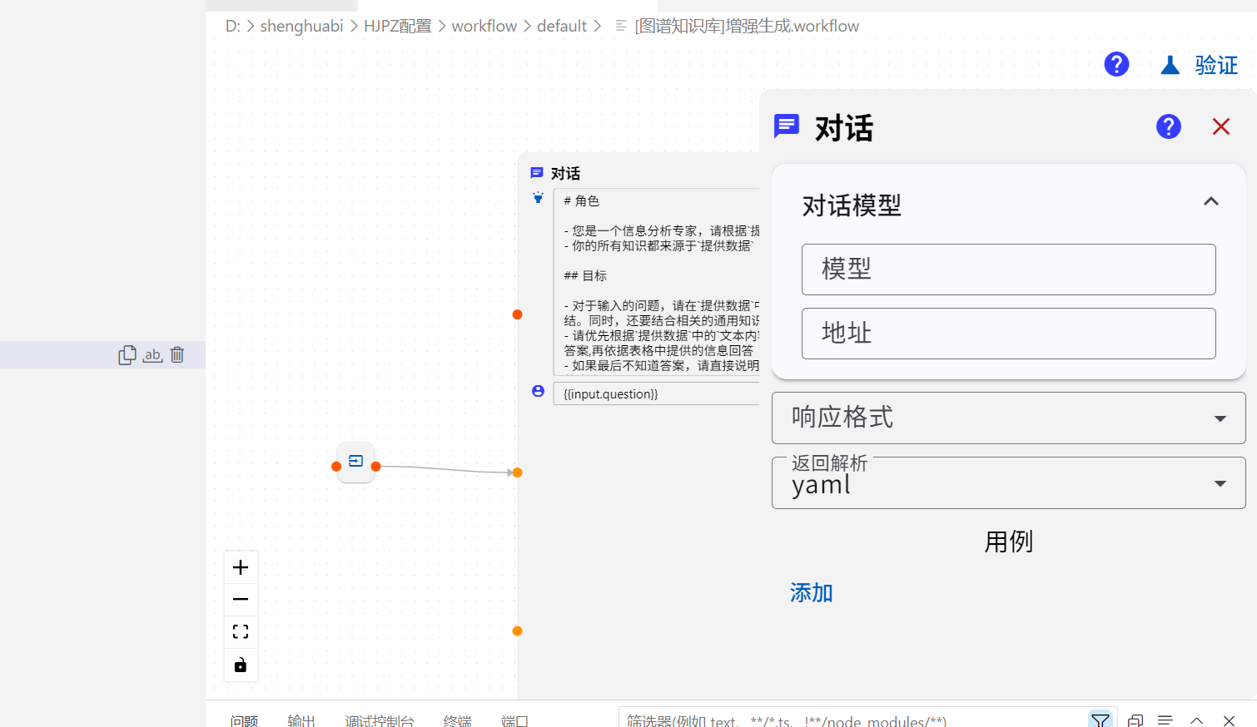Click the zoom in plus button on canvas

pyautogui.click(x=241, y=567)
